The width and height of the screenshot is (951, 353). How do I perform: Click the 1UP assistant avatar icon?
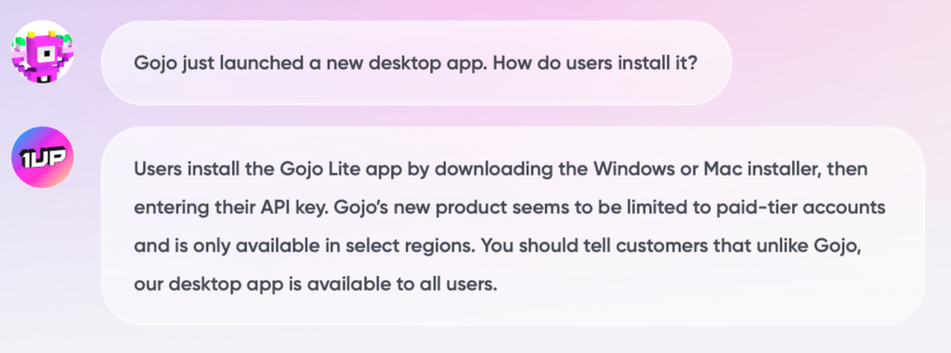click(x=42, y=157)
